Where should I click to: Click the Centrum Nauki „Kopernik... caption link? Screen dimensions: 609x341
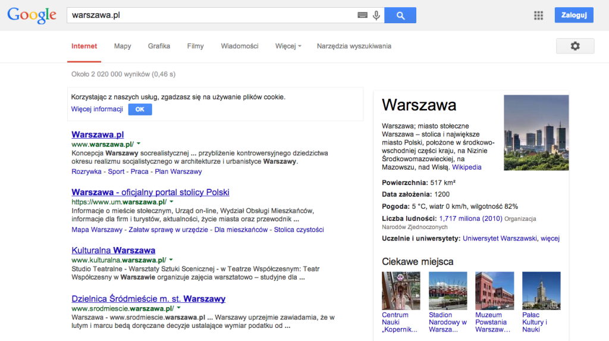tap(399, 322)
